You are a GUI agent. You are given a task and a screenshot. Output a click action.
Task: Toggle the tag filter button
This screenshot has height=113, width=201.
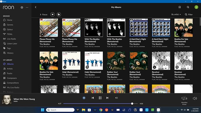point(59,15)
